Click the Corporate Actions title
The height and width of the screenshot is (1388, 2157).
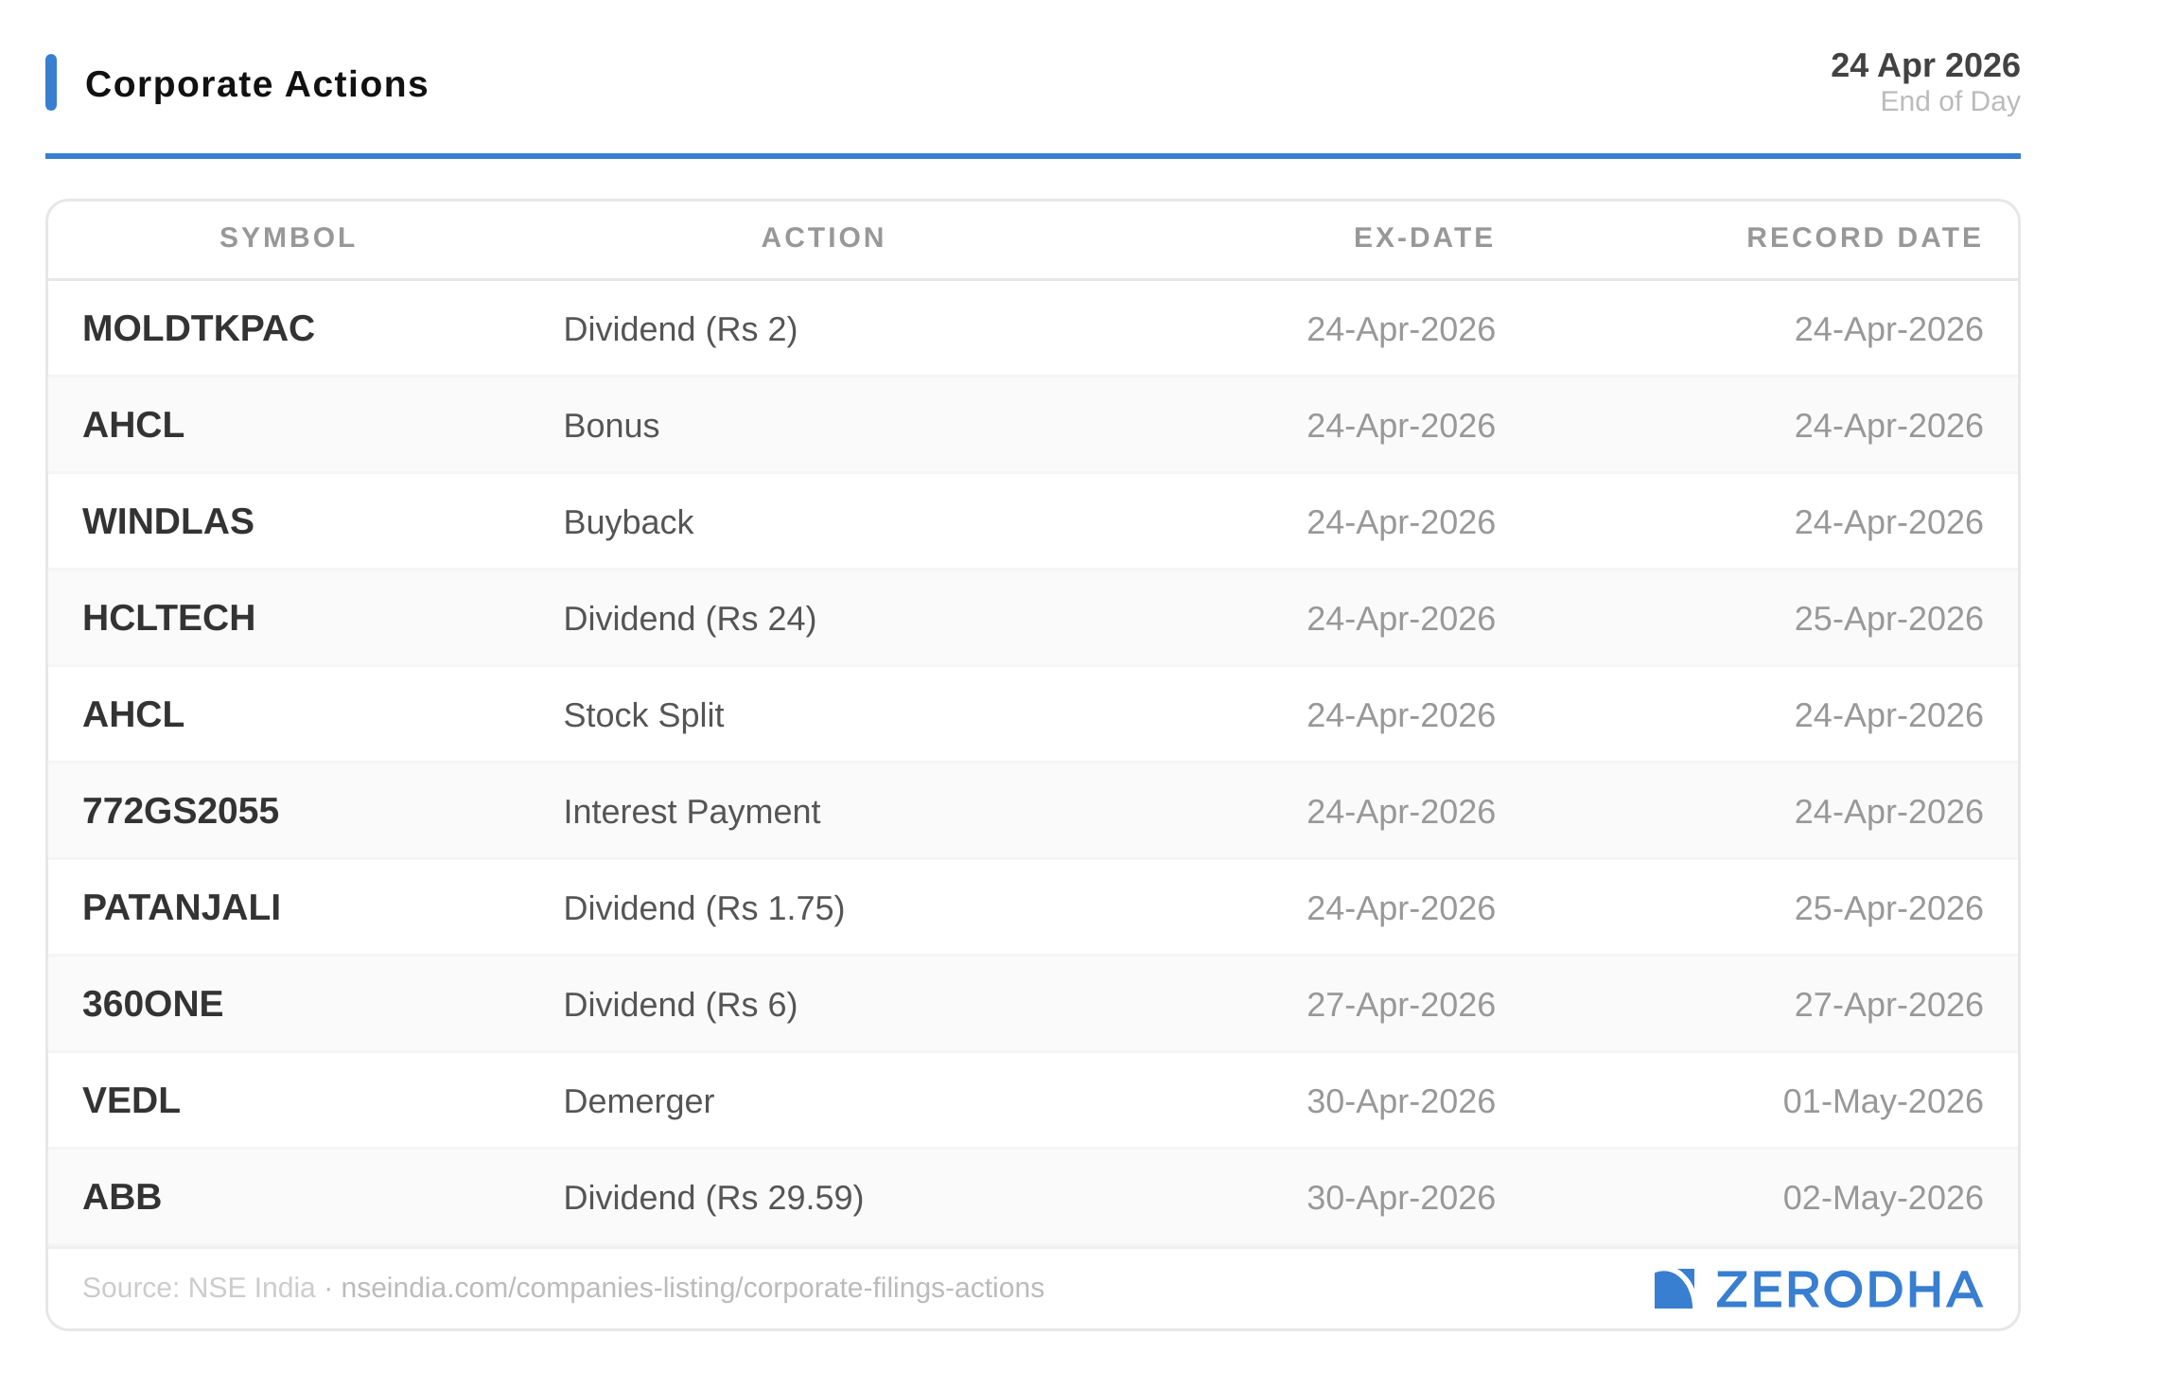point(256,84)
